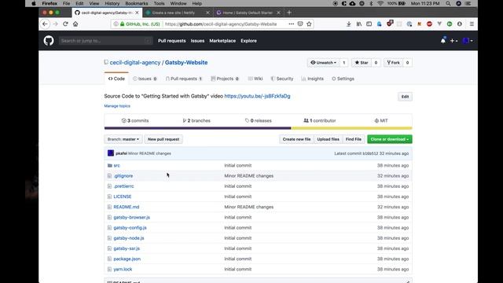Open the repository Settings tab
The height and width of the screenshot is (283, 503).
point(343,79)
